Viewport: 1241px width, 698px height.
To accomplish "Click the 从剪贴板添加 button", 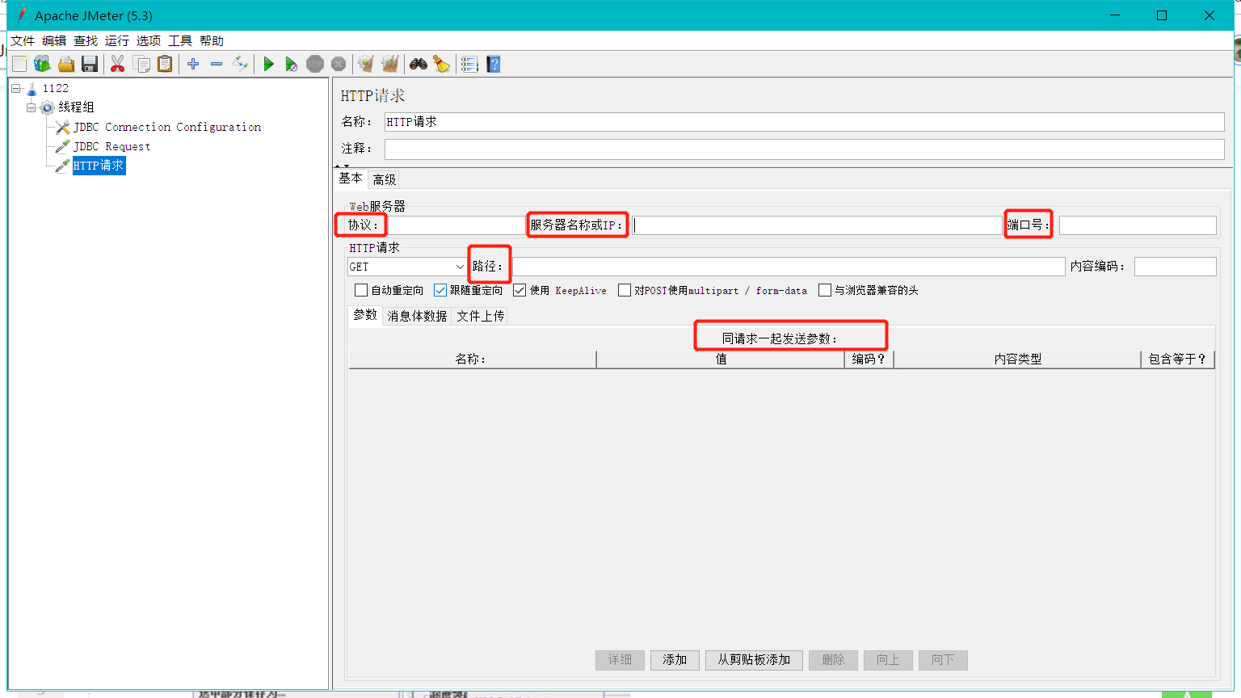I will pos(754,660).
